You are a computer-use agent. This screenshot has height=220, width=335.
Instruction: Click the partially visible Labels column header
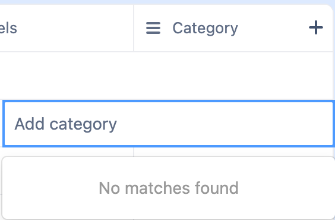(x=8, y=28)
